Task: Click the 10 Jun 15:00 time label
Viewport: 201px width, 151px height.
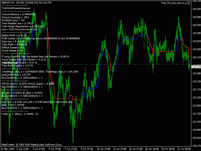Action: 104,149
